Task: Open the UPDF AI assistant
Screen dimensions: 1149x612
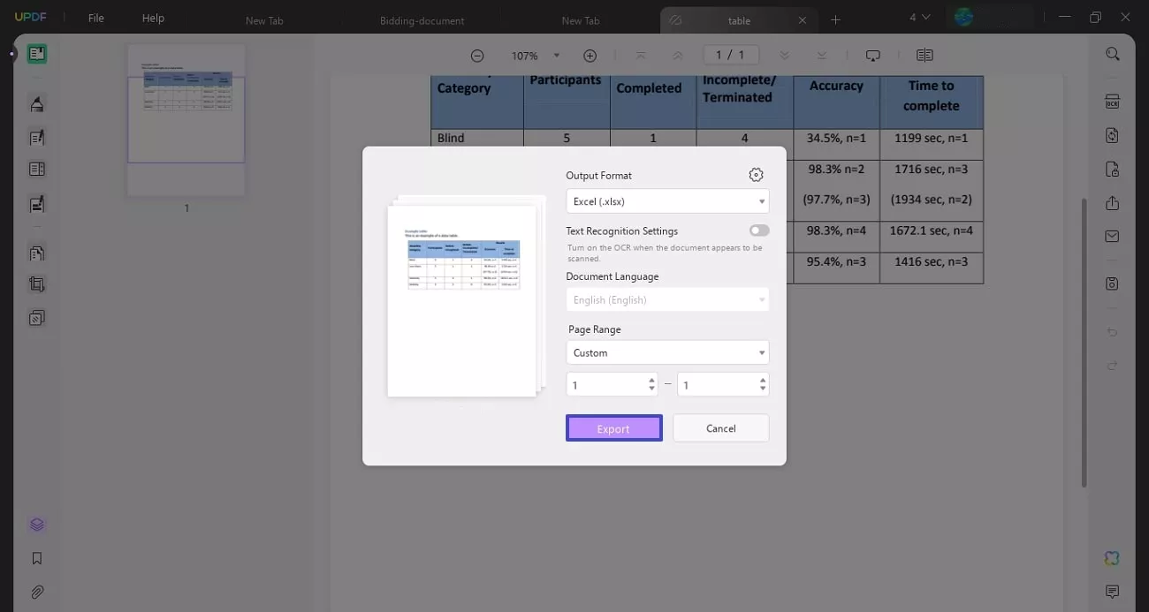Action: [1111, 558]
